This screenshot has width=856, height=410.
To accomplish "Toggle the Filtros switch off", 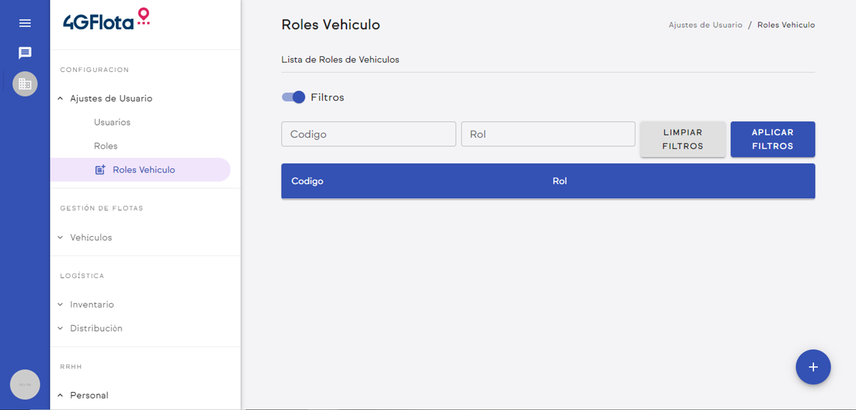I will 293,97.
